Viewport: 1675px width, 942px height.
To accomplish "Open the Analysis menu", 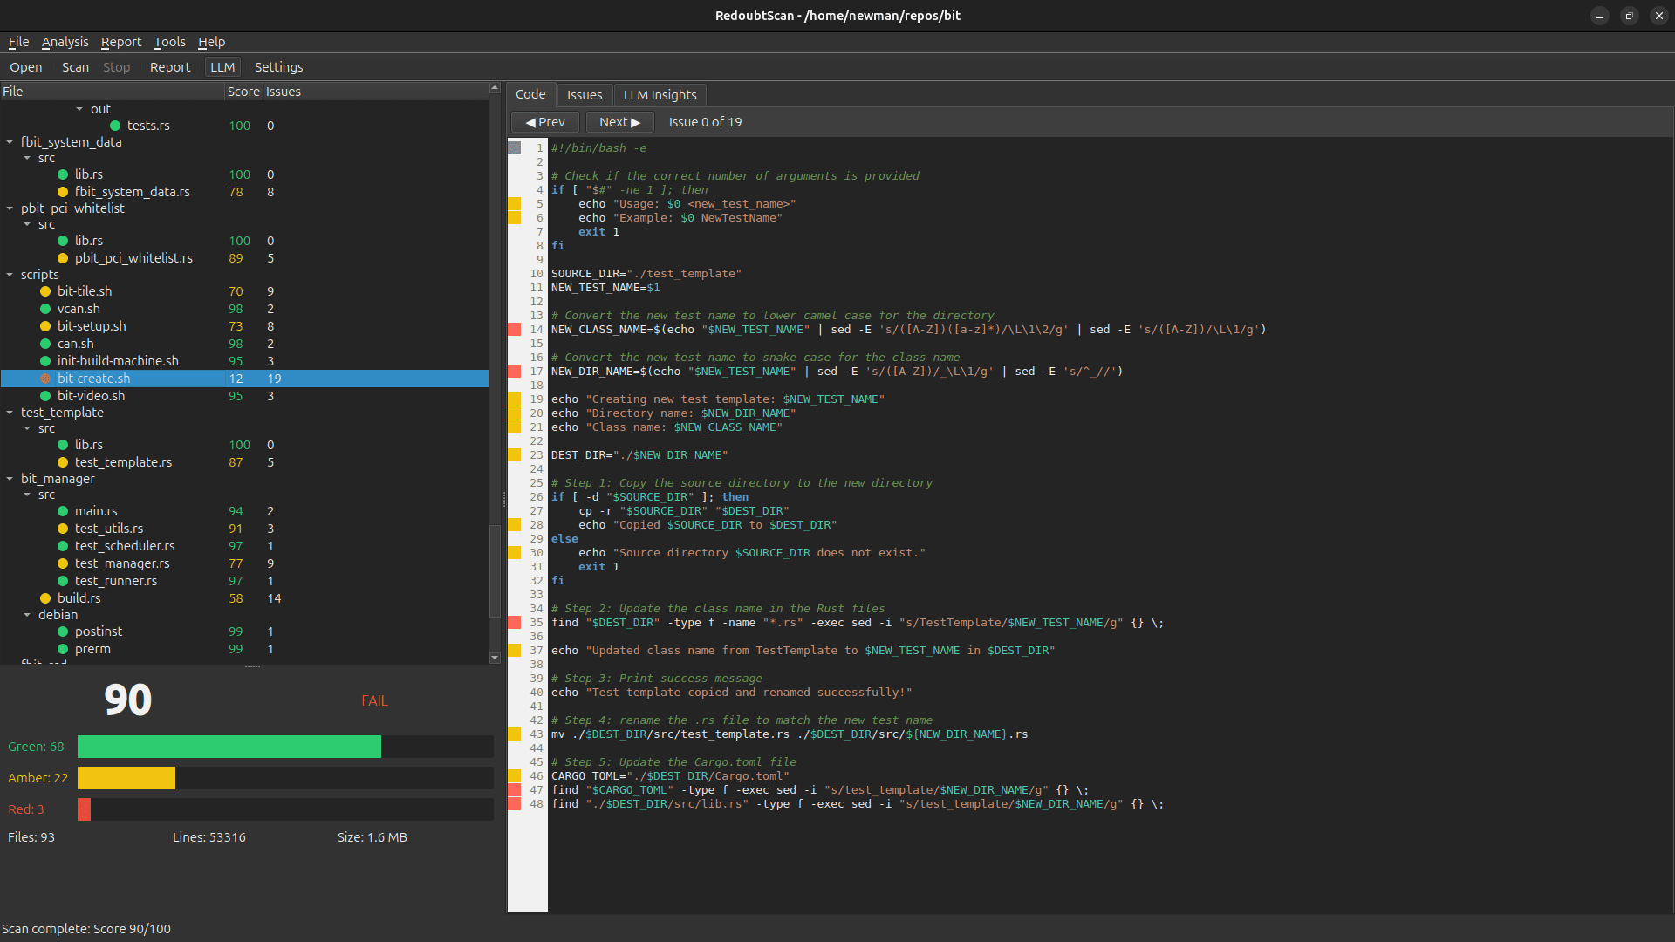I will click(x=65, y=42).
